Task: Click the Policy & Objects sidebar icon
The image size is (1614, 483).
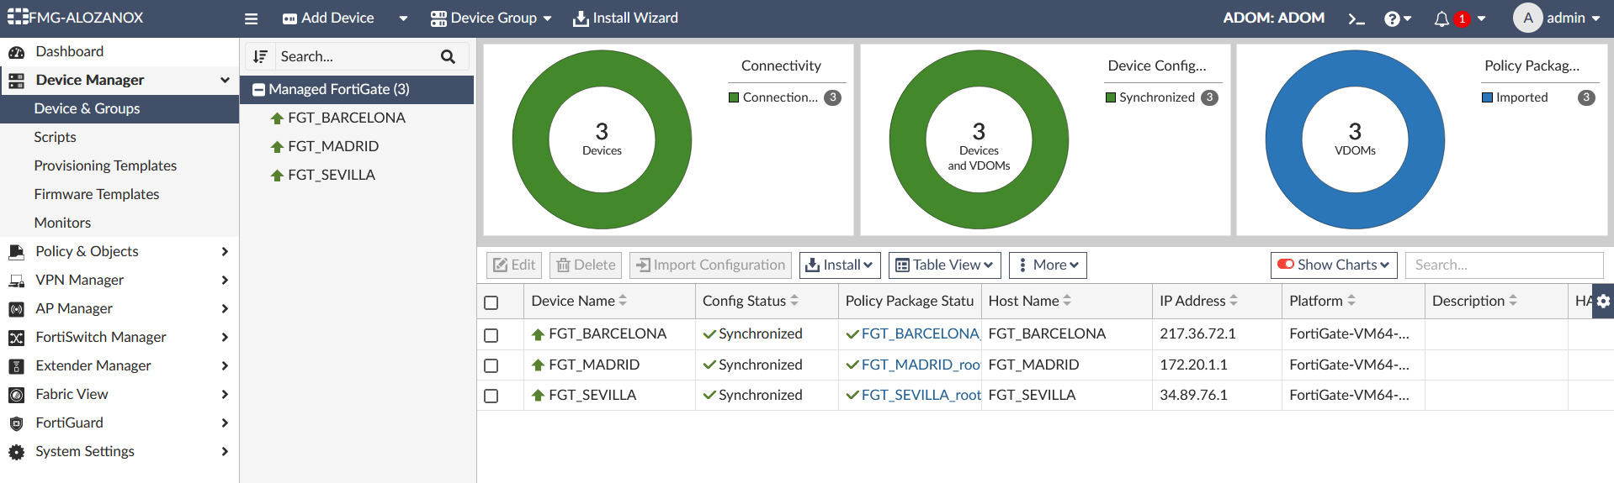Action: click(x=17, y=251)
